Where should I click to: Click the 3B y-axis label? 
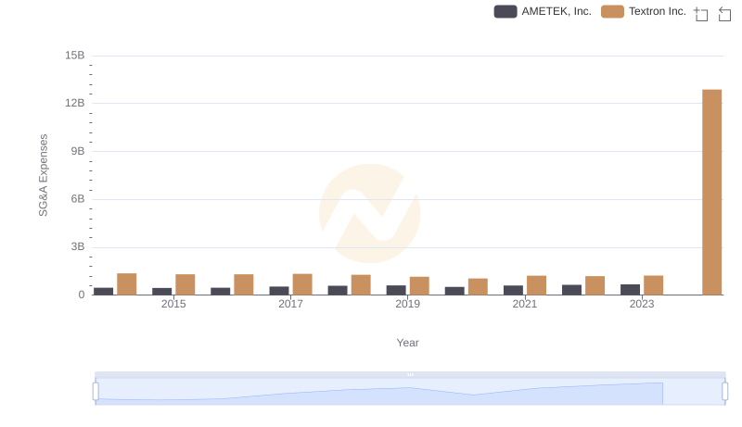pos(78,246)
